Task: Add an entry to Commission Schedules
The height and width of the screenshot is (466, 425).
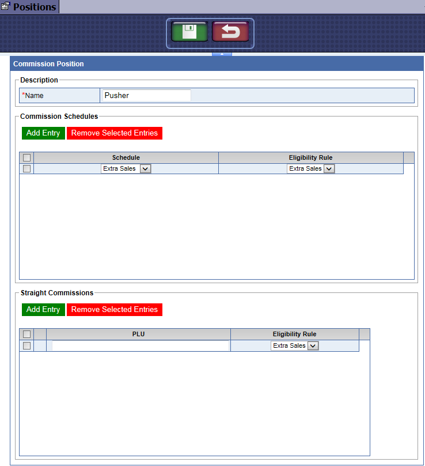Action: pos(43,133)
